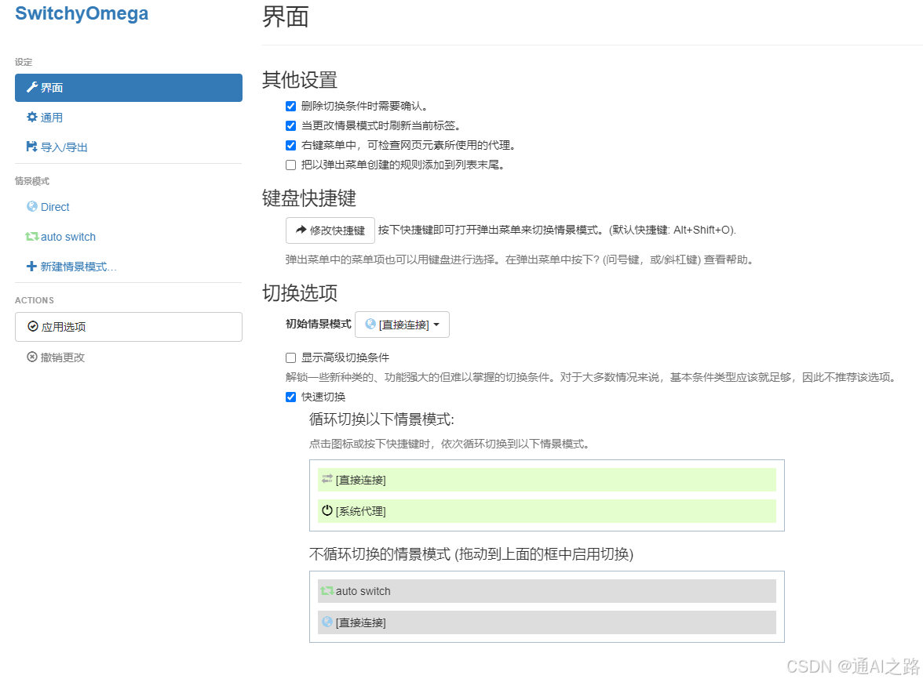The width and height of the screenshot is (923, 682).
Task: Click the transfer arrows icon in green [直接连接] row
Action: [x=327, y=479]
